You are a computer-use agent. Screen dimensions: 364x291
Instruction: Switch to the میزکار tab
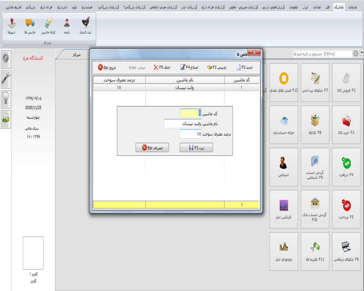pos(77,55)
